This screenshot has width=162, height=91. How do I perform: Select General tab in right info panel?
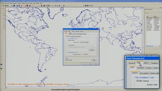(147, 14)
